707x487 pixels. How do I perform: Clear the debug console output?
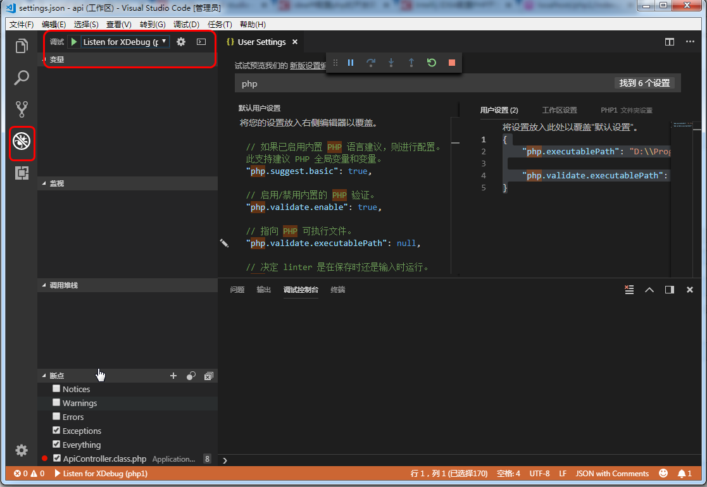[629, 290]
